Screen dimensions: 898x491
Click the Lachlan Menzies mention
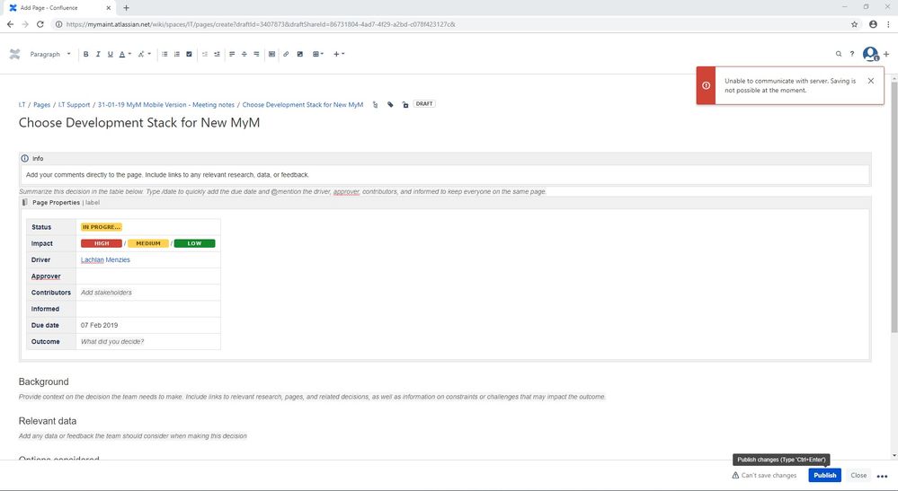pos(105,260)
